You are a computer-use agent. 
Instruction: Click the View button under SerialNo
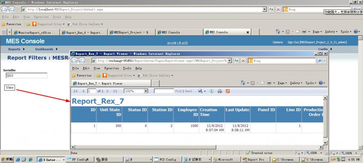10,88
